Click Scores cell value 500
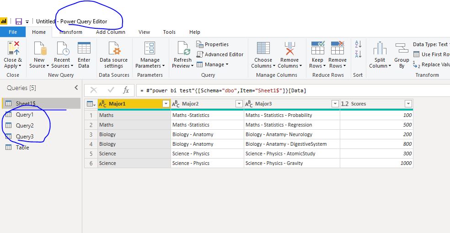 pyautogui.click(x=376, y=125)
